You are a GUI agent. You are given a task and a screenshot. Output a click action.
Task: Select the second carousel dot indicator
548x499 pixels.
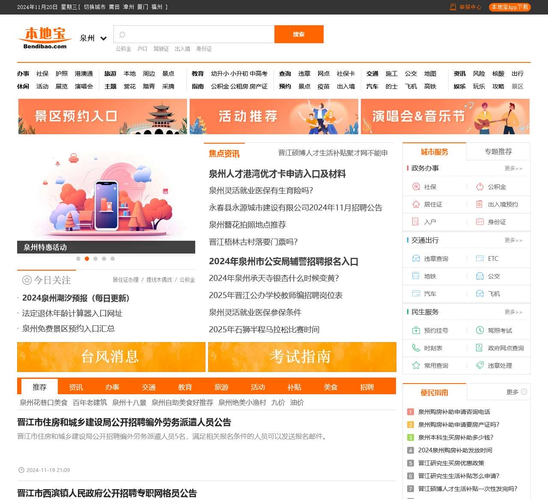point(87,259)
